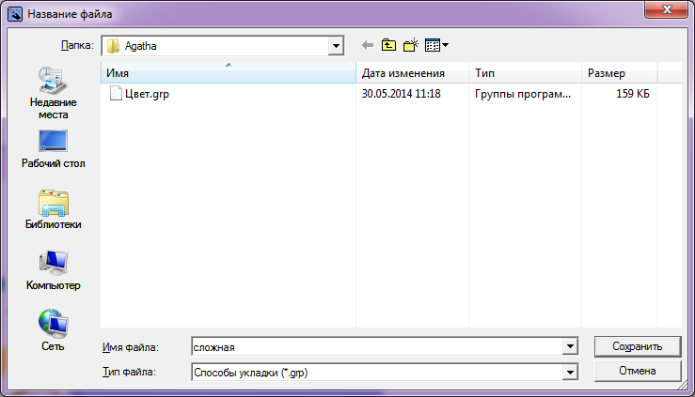This screenshot has width=695, height=397.
Task: Select the file icon of Цвет.grp
Action: click(x=116, y=94)
